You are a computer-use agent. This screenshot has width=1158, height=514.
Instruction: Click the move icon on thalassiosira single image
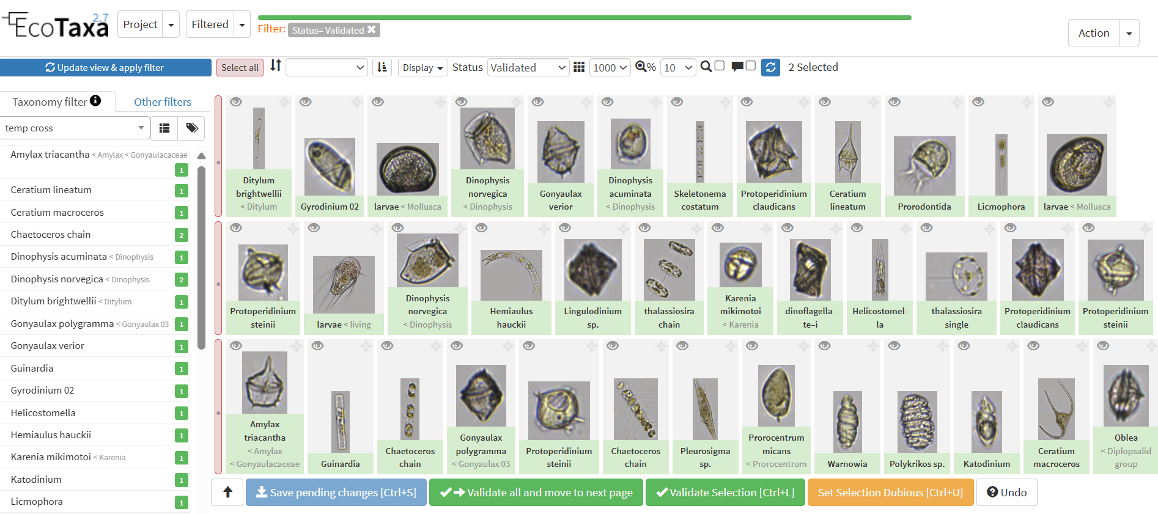pyautogui.click(x=989, y=229)
